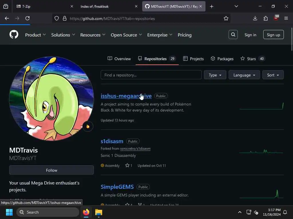Close the 7-Zip tab
293x219 pixels.
[x=72, y=6]
